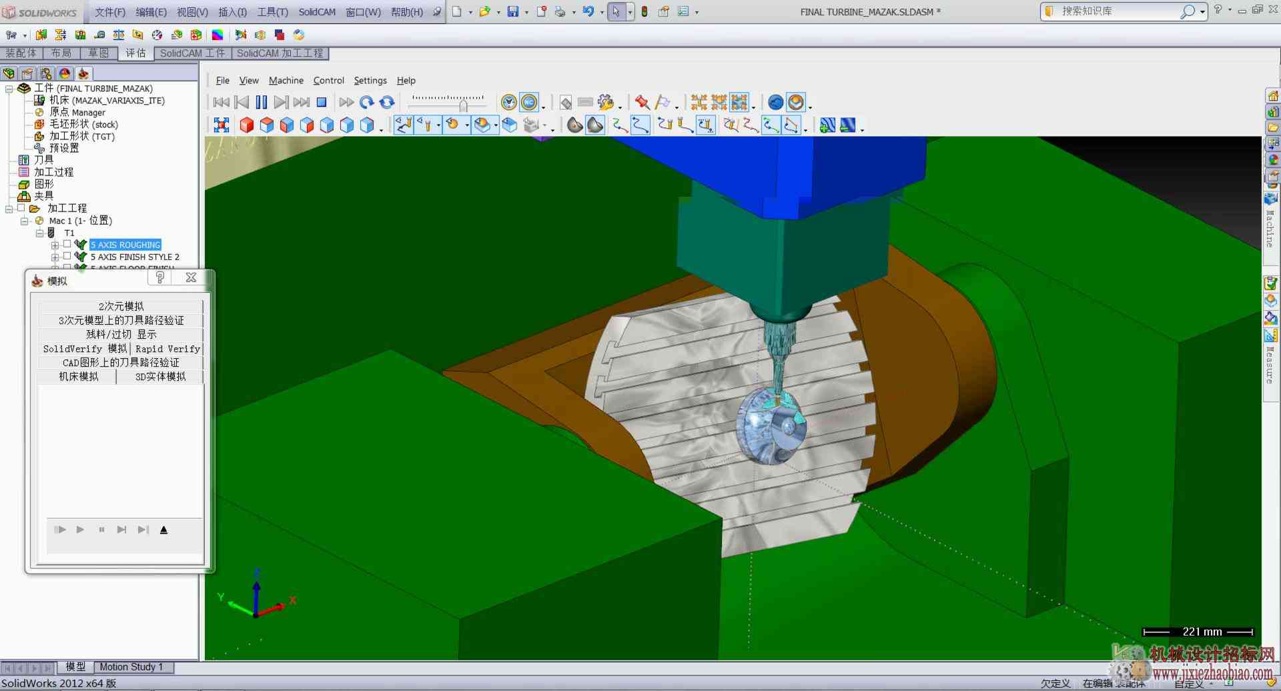Screen dimensions: 1281x691
Task: Toggle checkbox beside 5 AXIS ROUGHING
Action: 67,244
